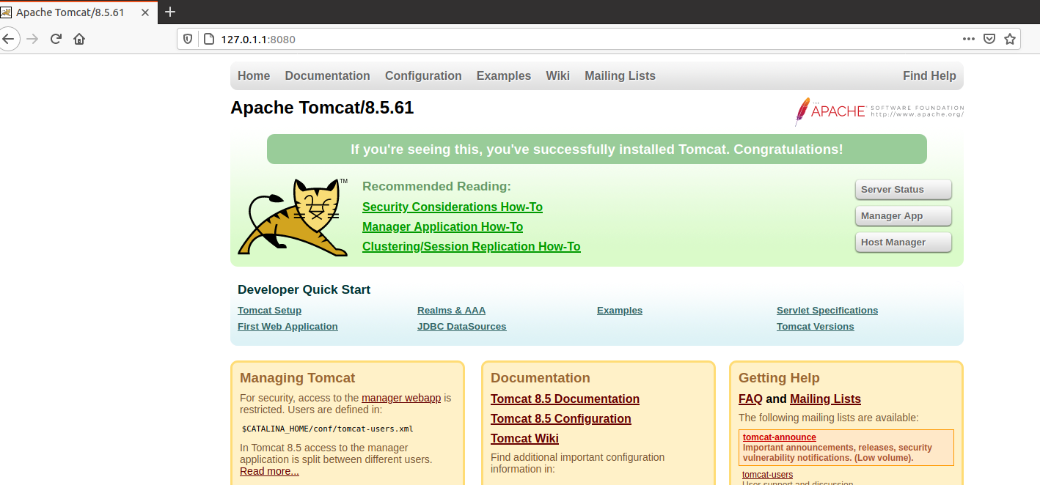Click the Host Manager button
This screenshot has width=1040, height=485.
pyautogui.click(x=904, y=242)
